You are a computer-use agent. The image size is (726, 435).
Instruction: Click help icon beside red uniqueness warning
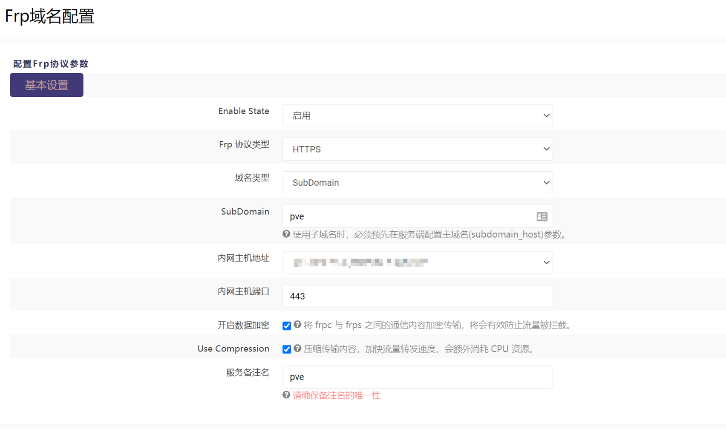(286, 395)
